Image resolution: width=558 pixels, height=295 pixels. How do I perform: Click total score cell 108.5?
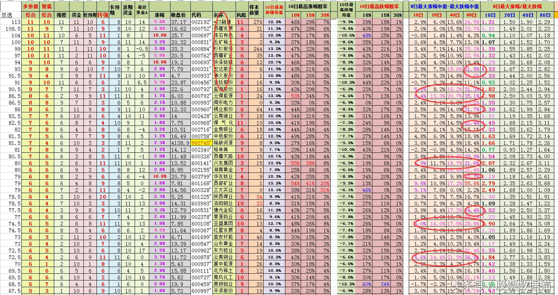13,29
